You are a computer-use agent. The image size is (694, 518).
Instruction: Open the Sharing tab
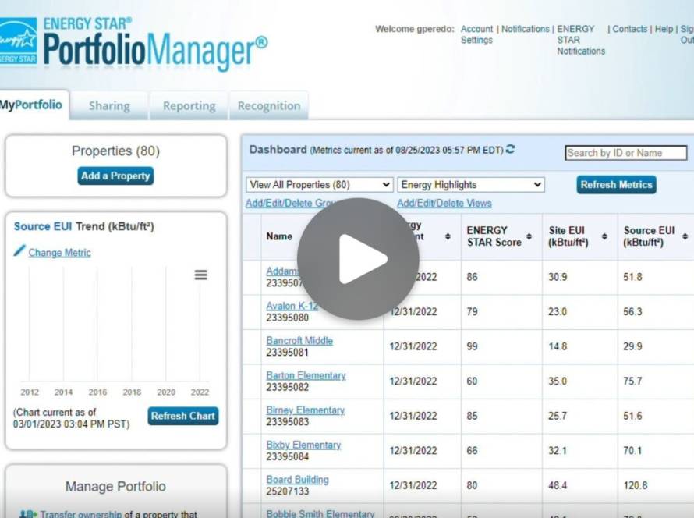pos(109,106)
